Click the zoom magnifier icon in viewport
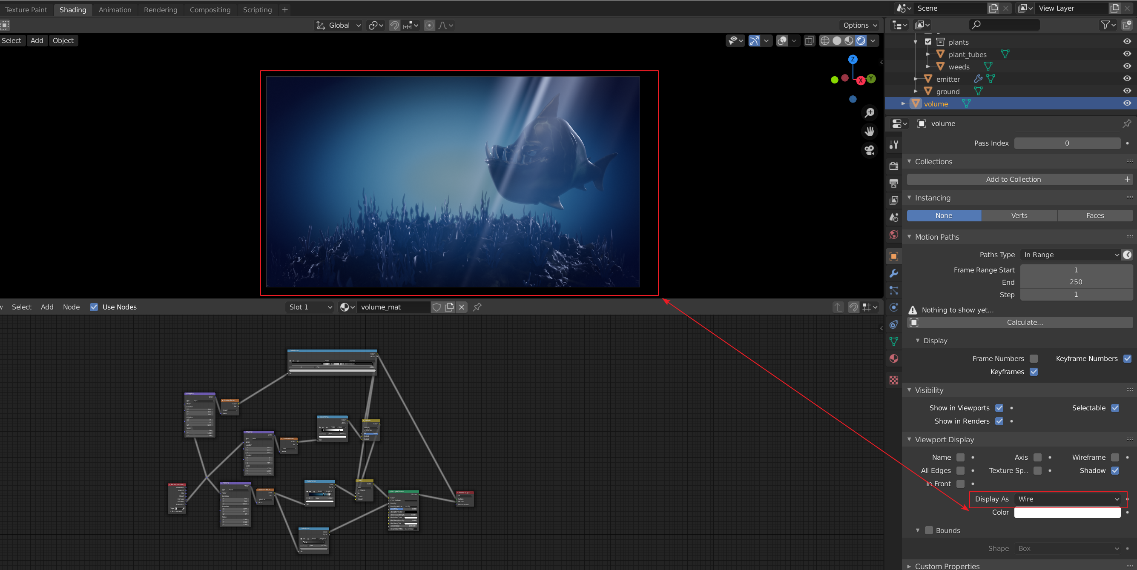1137x570 pixels. click(x=869, y=112)
